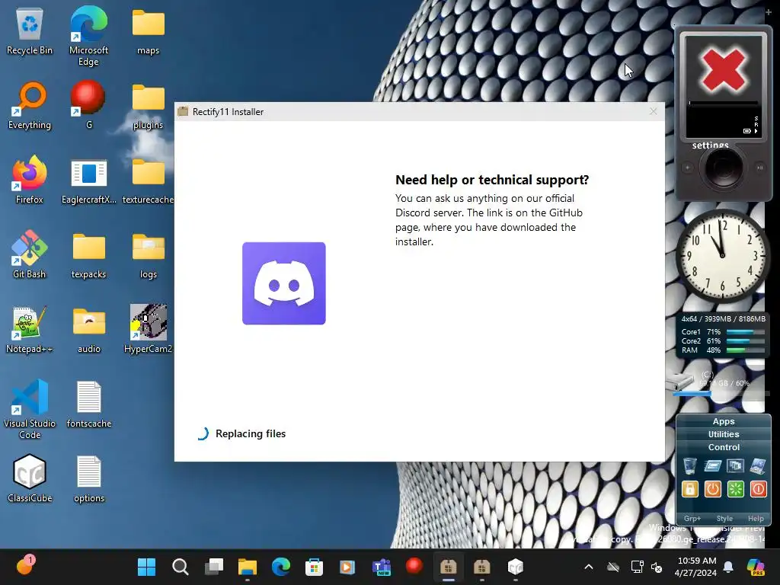
Task: Open Microsoft Teams from the taskbar
Action: pyautogui.click(x=381, y=567)
